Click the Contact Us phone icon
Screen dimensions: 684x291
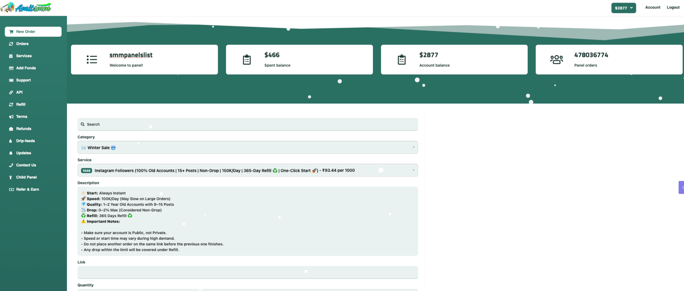click(x=11, y=165)
